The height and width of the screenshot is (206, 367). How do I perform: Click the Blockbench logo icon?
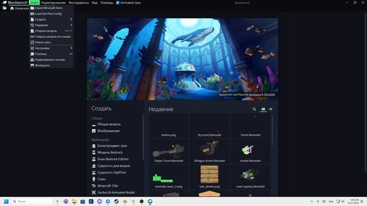(x=4, y=2)
